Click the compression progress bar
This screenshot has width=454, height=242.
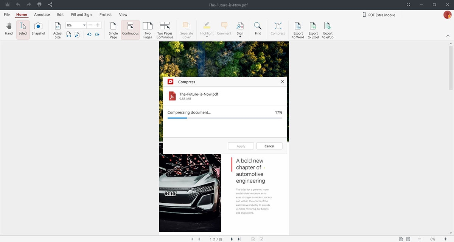coord(225,118)
